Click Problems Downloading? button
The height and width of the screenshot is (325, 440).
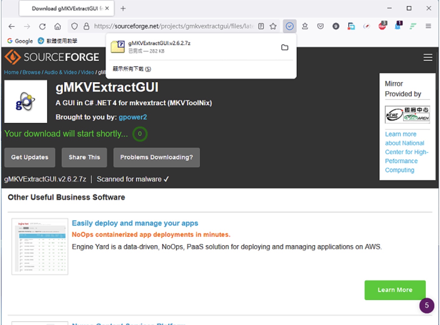[x=156, y=157]
